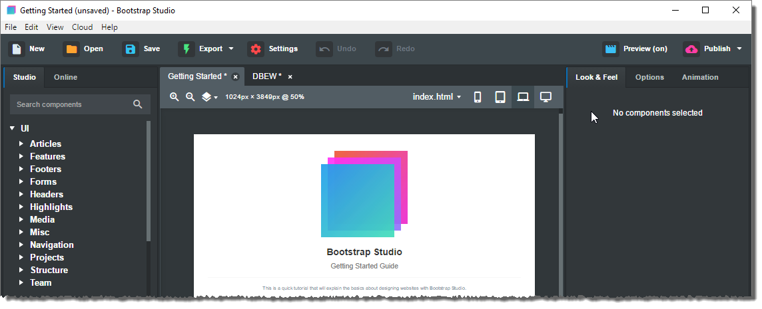
Task: Switch to Look & Feel tab
Action: (x=597, y=77)
